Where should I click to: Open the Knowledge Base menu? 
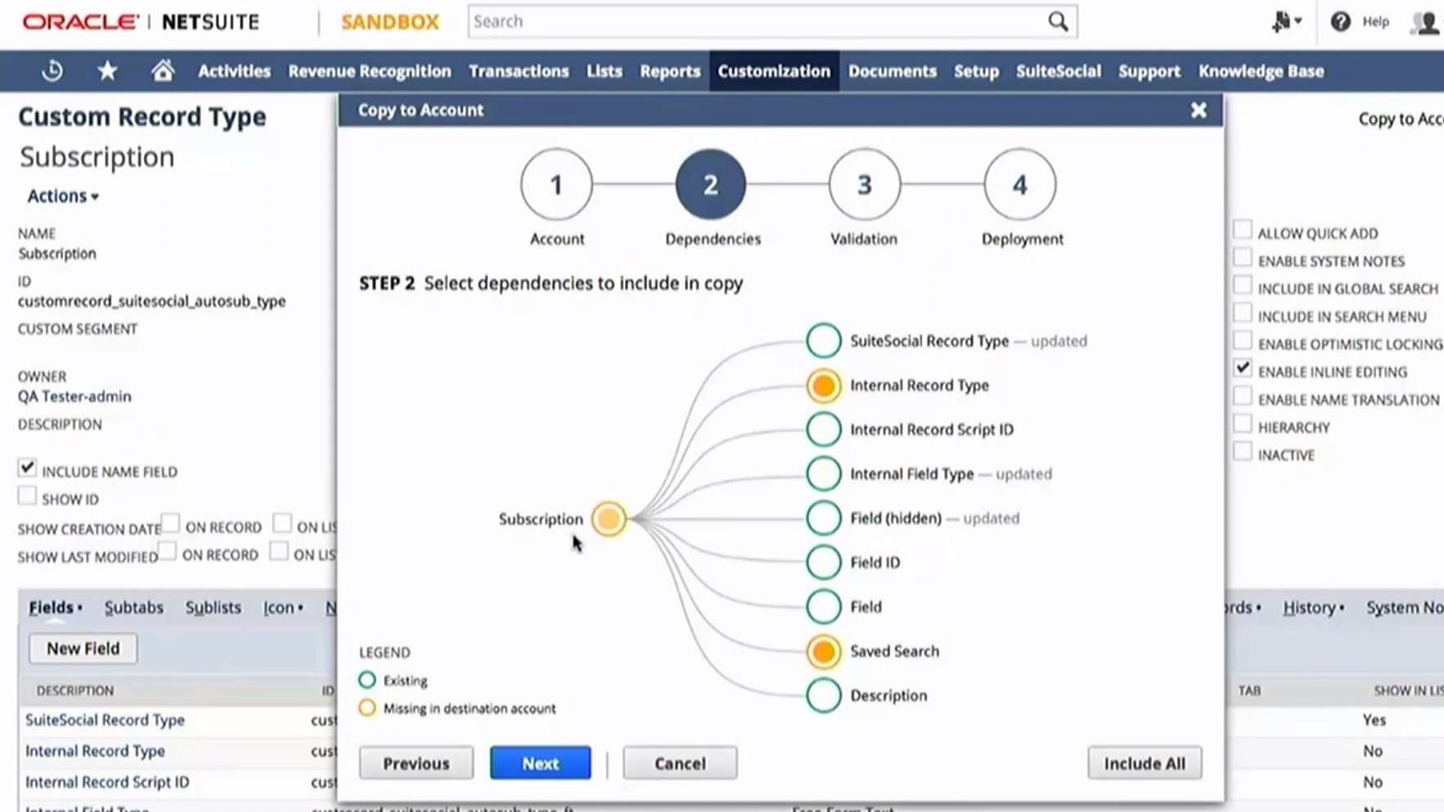(x=1261, y=71)
